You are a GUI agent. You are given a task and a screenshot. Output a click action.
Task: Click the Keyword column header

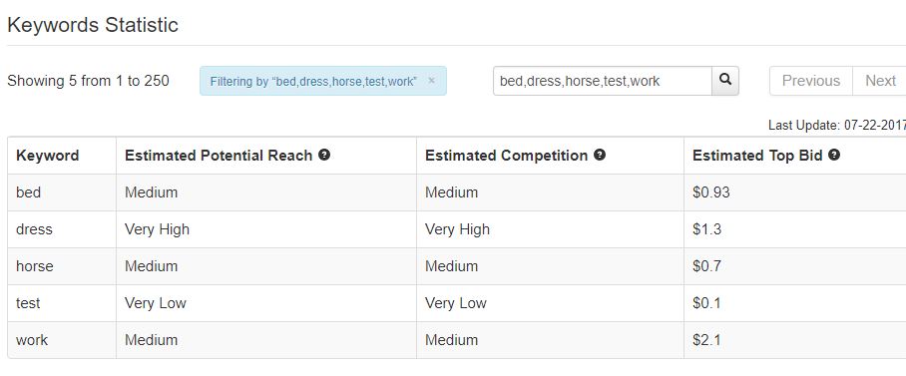pyautogui.click(x=47, y=156)
